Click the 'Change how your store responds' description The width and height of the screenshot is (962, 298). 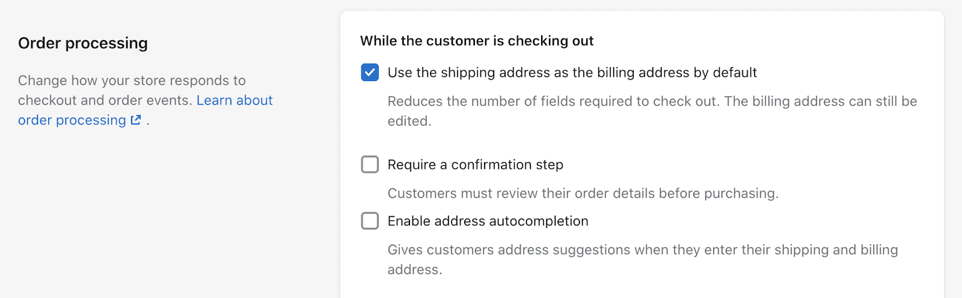[x=132, y=81]
